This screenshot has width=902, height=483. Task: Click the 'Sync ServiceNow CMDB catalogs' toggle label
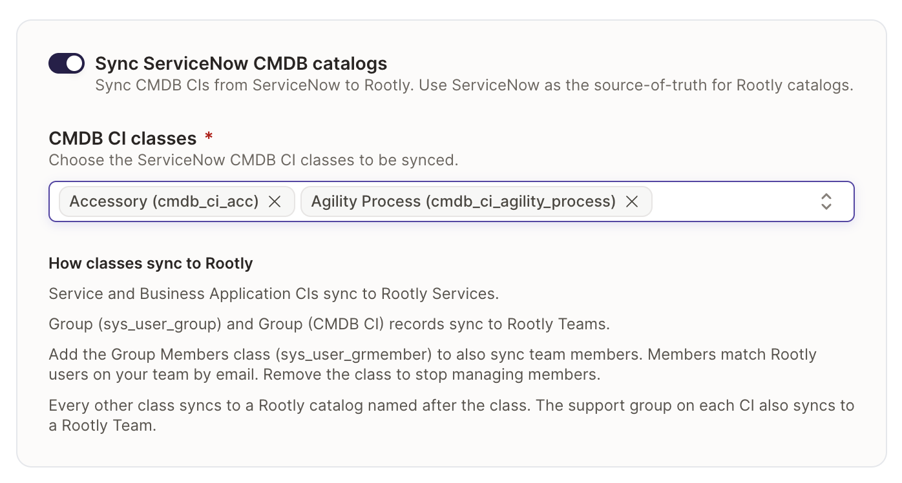tap(241, 63)
